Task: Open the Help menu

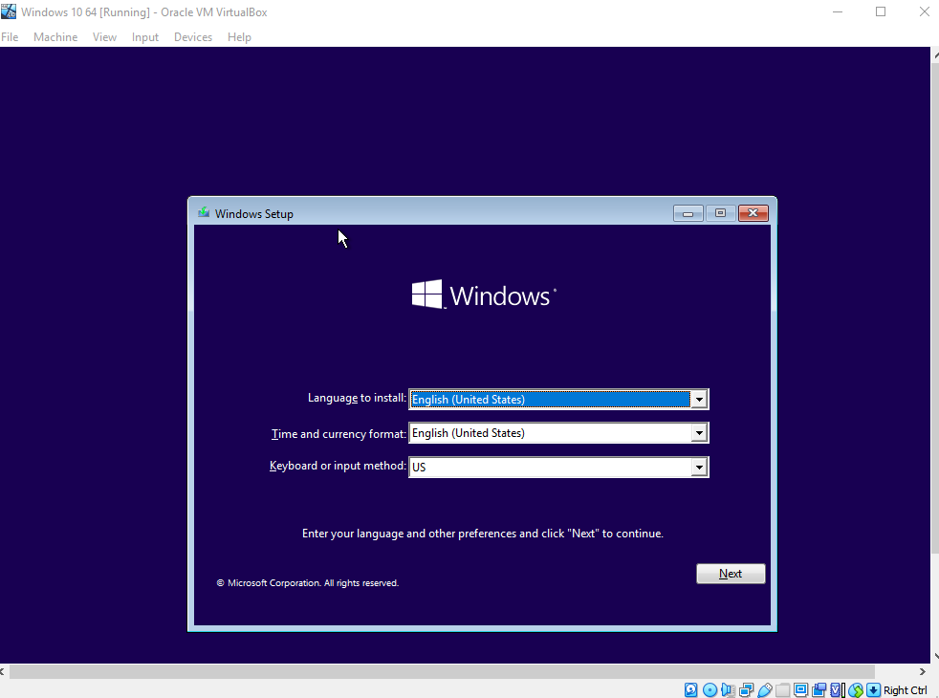Action: point(239,36)
